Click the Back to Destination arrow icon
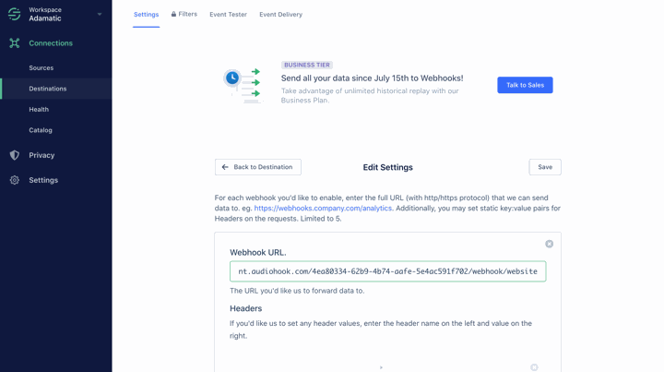 225,167
